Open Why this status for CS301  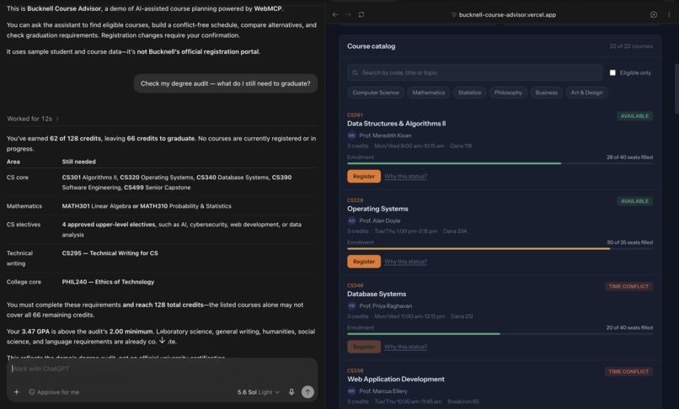click(405, 176)
